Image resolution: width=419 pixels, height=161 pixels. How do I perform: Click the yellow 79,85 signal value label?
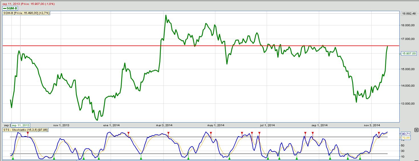click(x=406, y=138)
